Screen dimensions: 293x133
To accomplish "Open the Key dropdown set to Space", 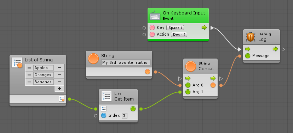I will coord(175,28).
